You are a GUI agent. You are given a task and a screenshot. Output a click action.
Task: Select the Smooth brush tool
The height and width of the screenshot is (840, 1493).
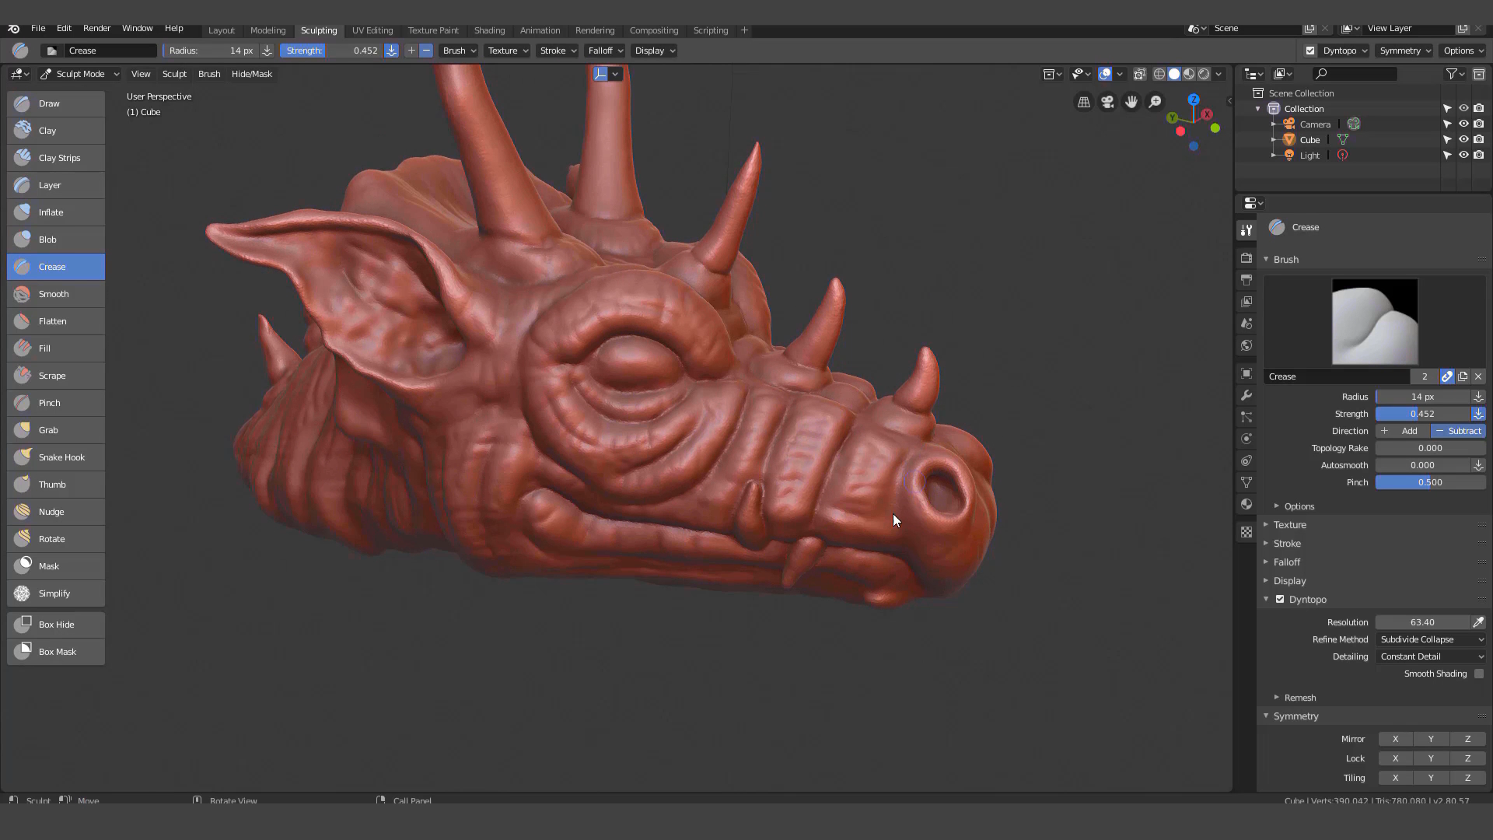coord(56,294)
